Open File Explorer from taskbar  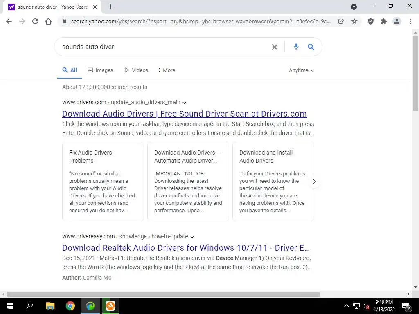coord(50,306)
